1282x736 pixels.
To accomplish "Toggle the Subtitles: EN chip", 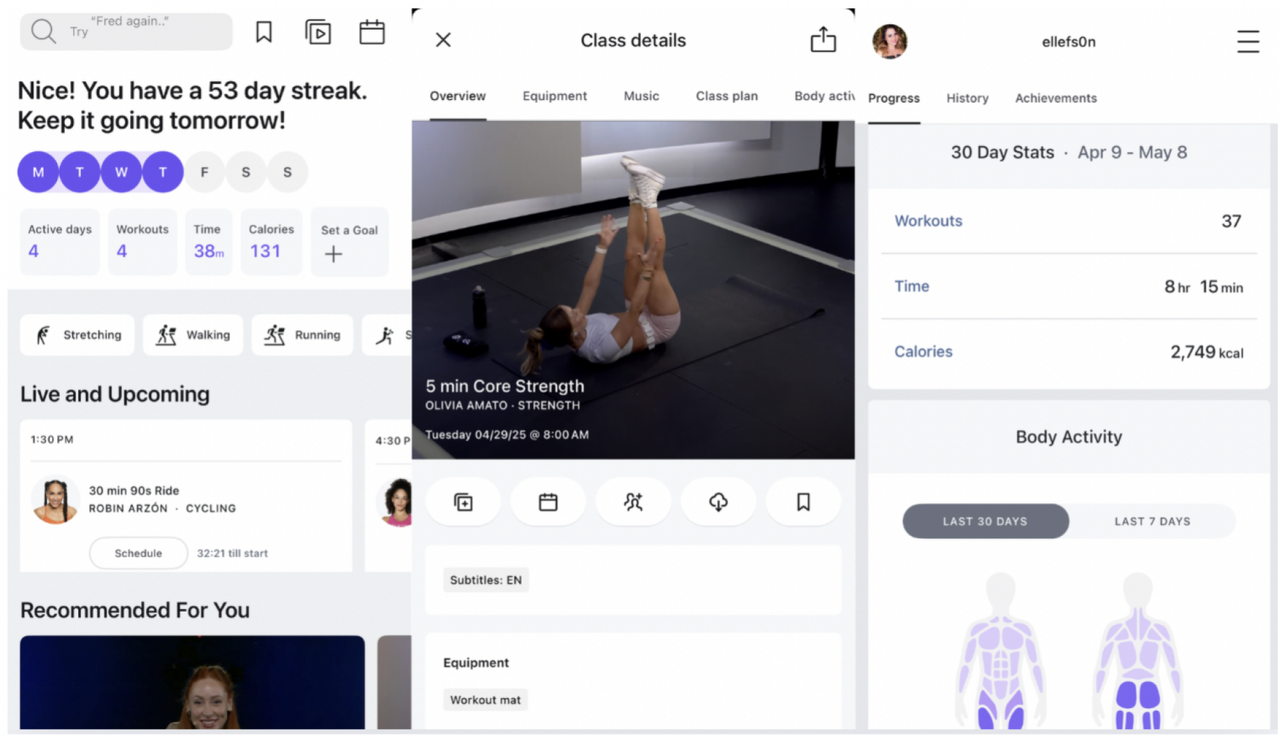I will click(485, 580).
